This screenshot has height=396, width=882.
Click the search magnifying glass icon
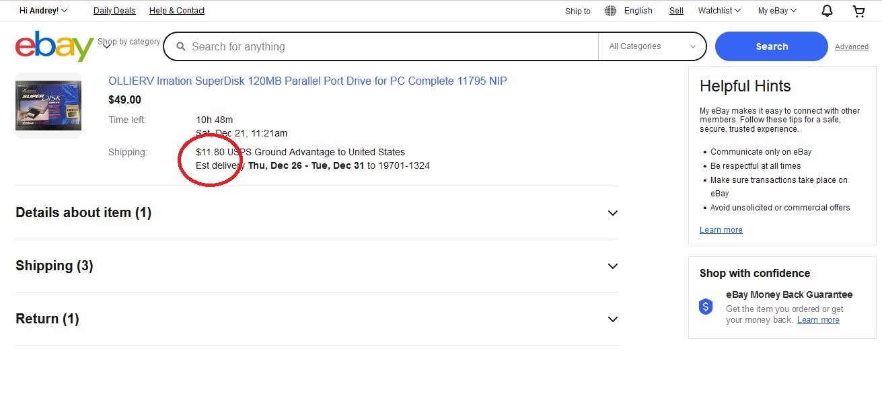click(x=180, y=47)
